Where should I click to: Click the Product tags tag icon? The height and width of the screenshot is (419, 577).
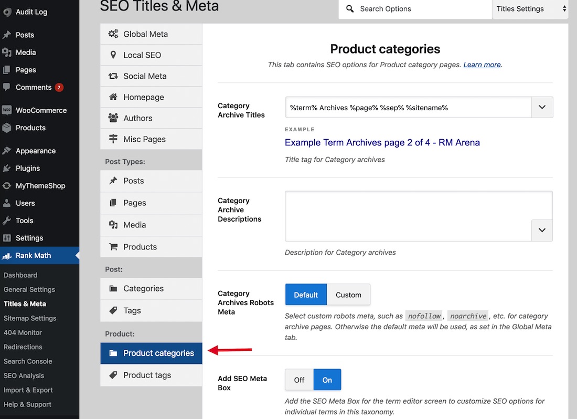[x=113, y=375]
